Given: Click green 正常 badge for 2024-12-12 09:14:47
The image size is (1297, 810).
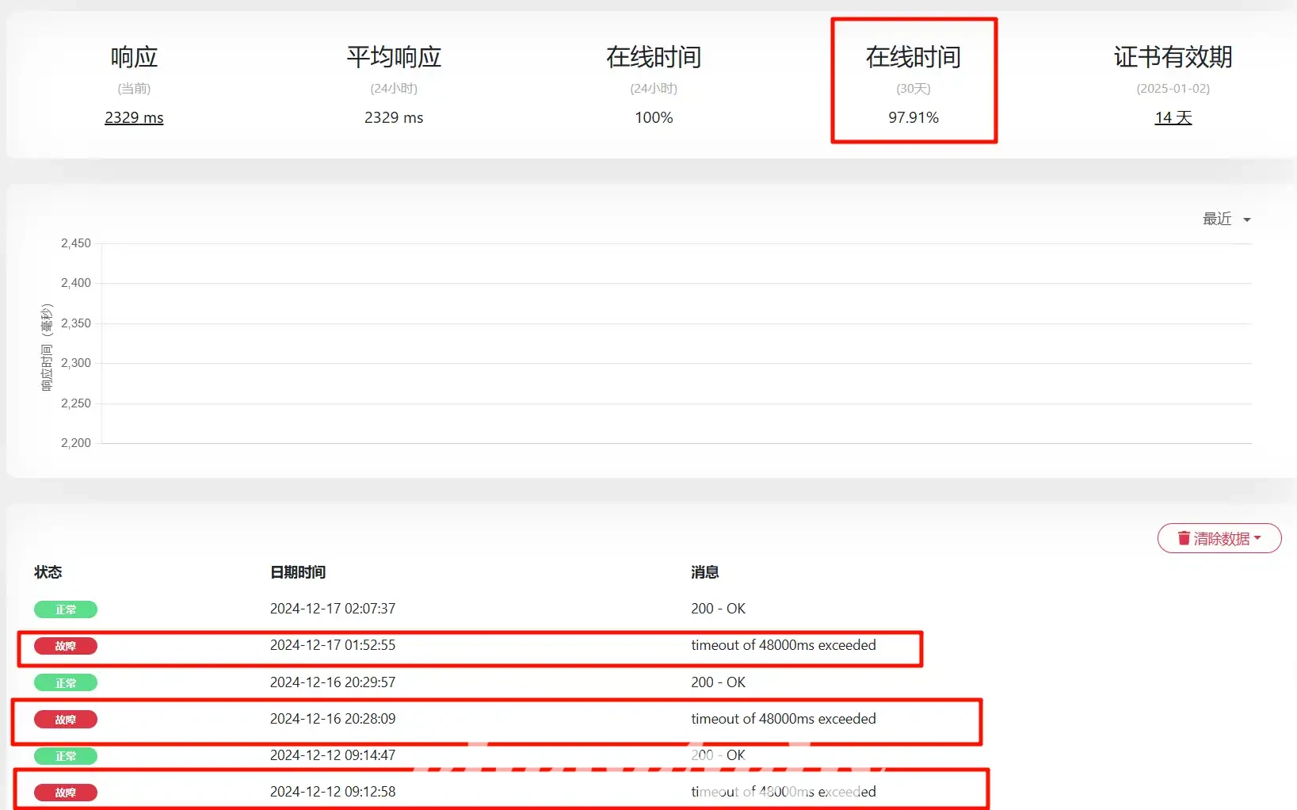Looking at the screenshot, I should coord(66,756).
